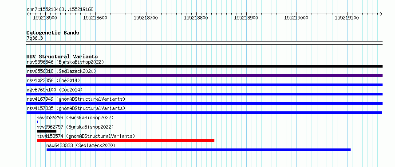Viewport: 395px width, 167px height.
Task: Click the short black nsv5562757 variant bar
Action: coord(47,131)
